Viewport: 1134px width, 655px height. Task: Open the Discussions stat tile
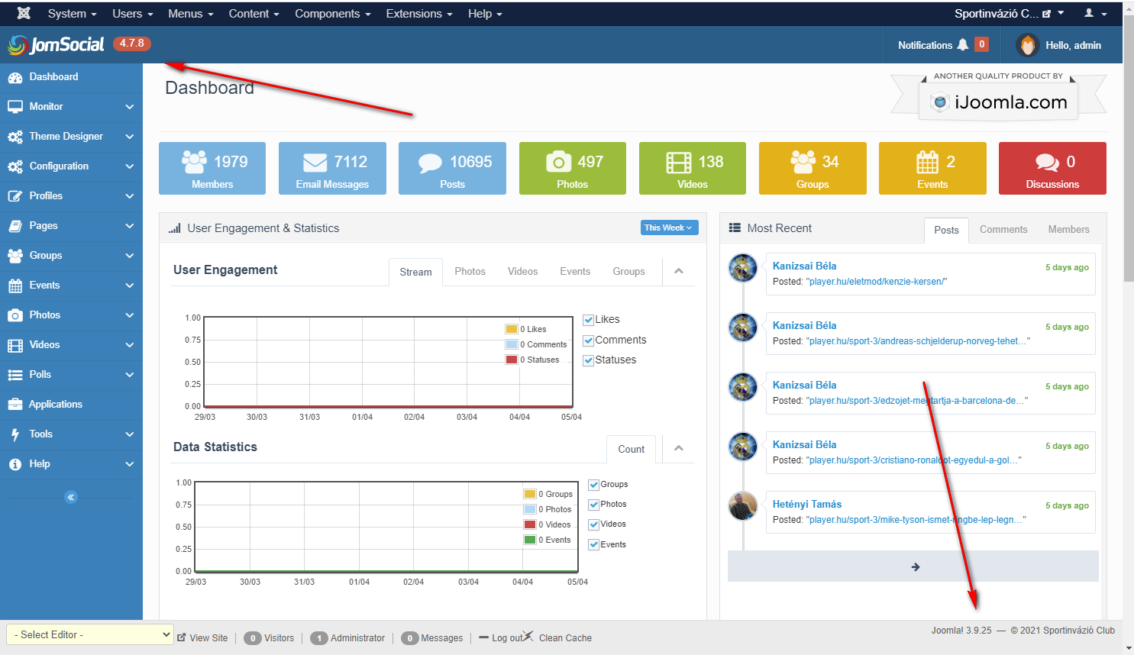coord(1052,168)
